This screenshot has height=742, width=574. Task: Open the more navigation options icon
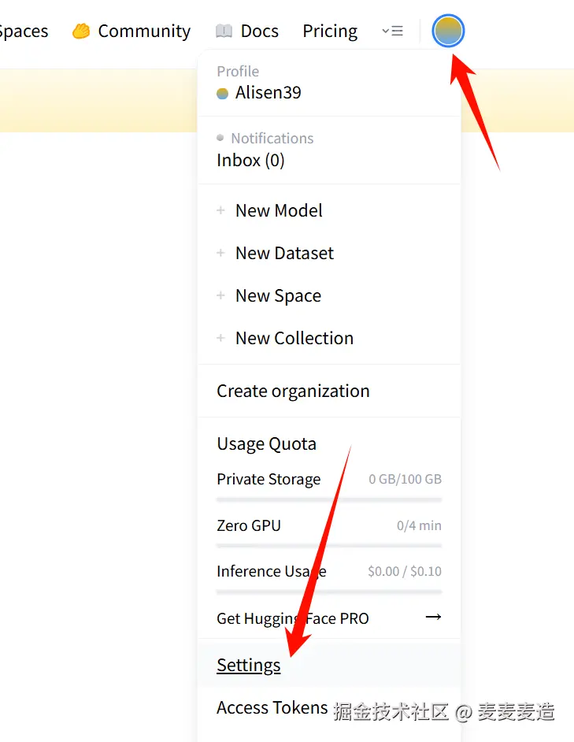(x=392, y=32)
